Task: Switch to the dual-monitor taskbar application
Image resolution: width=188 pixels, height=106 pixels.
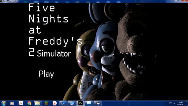Action: [72, 103]
